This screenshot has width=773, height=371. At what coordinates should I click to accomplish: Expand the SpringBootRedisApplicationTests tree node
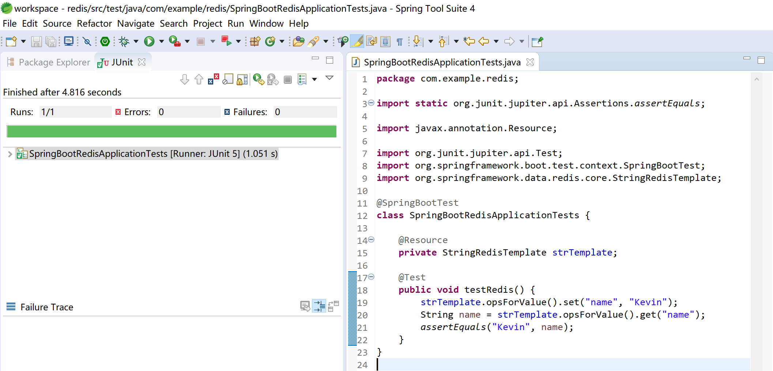pos(10,154)
